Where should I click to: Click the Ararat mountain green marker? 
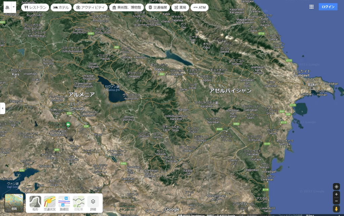click(x=69, y=125)
